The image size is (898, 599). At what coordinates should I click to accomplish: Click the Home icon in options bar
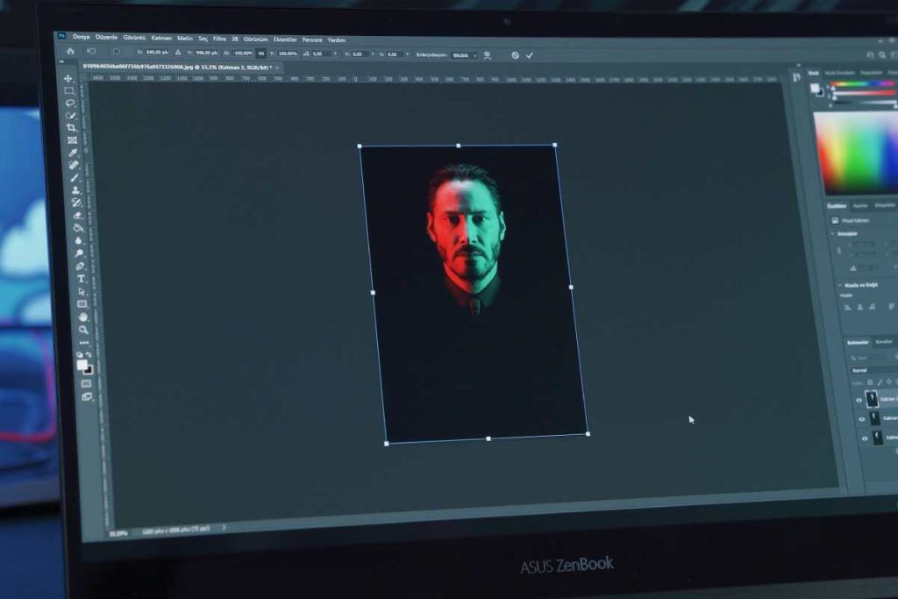[x=70, y=51]
